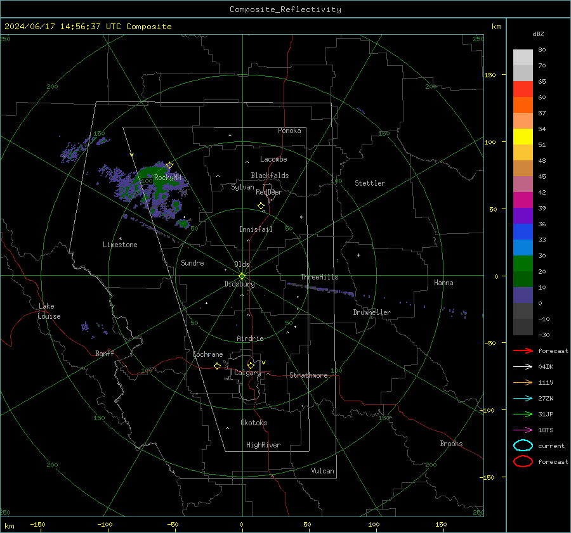The height and width of the screenshot is (533, 571).
Task: Click the white 04DK arrow icon
Action: click(523, 367)
